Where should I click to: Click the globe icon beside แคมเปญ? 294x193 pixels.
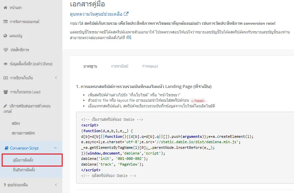click(x=5, y=35)
